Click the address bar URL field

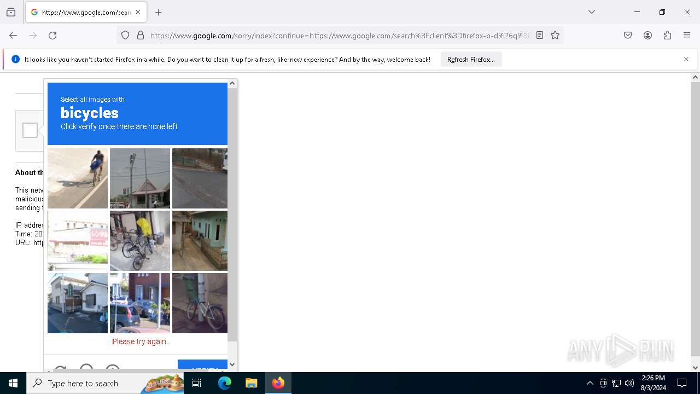point(340,35)
